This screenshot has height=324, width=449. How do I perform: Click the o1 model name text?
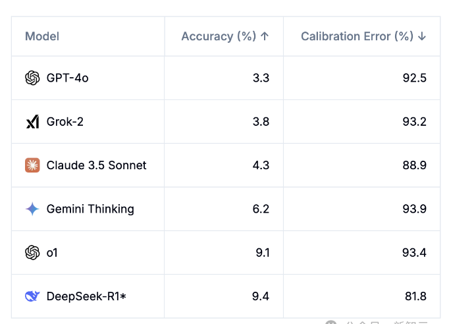pos(52,252)
